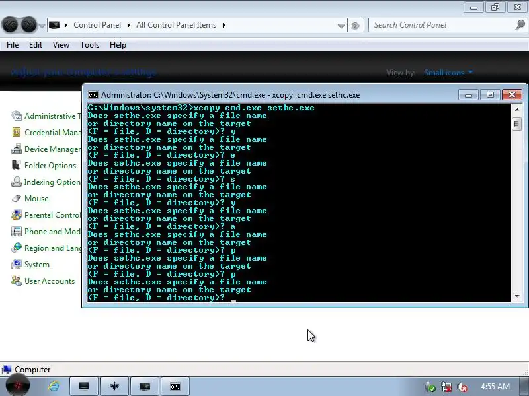Open the Tools menu

(89, 45)
